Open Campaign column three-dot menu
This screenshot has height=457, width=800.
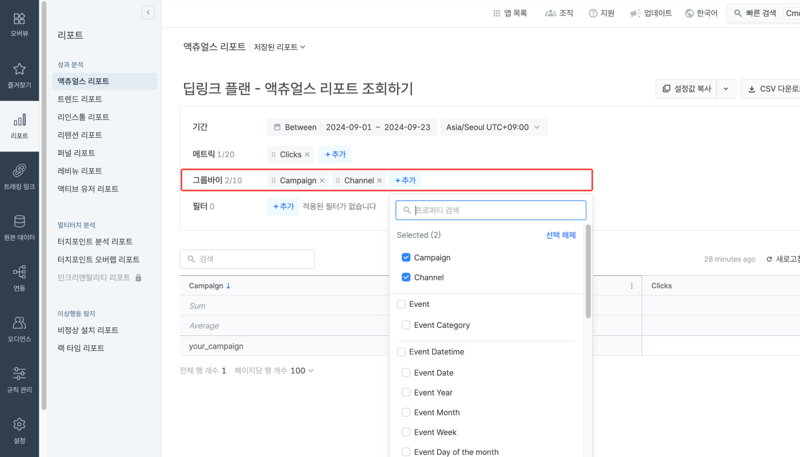[631, 286]
